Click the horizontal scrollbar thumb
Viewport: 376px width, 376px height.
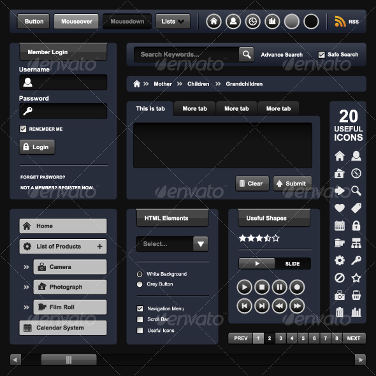[69, 359]
